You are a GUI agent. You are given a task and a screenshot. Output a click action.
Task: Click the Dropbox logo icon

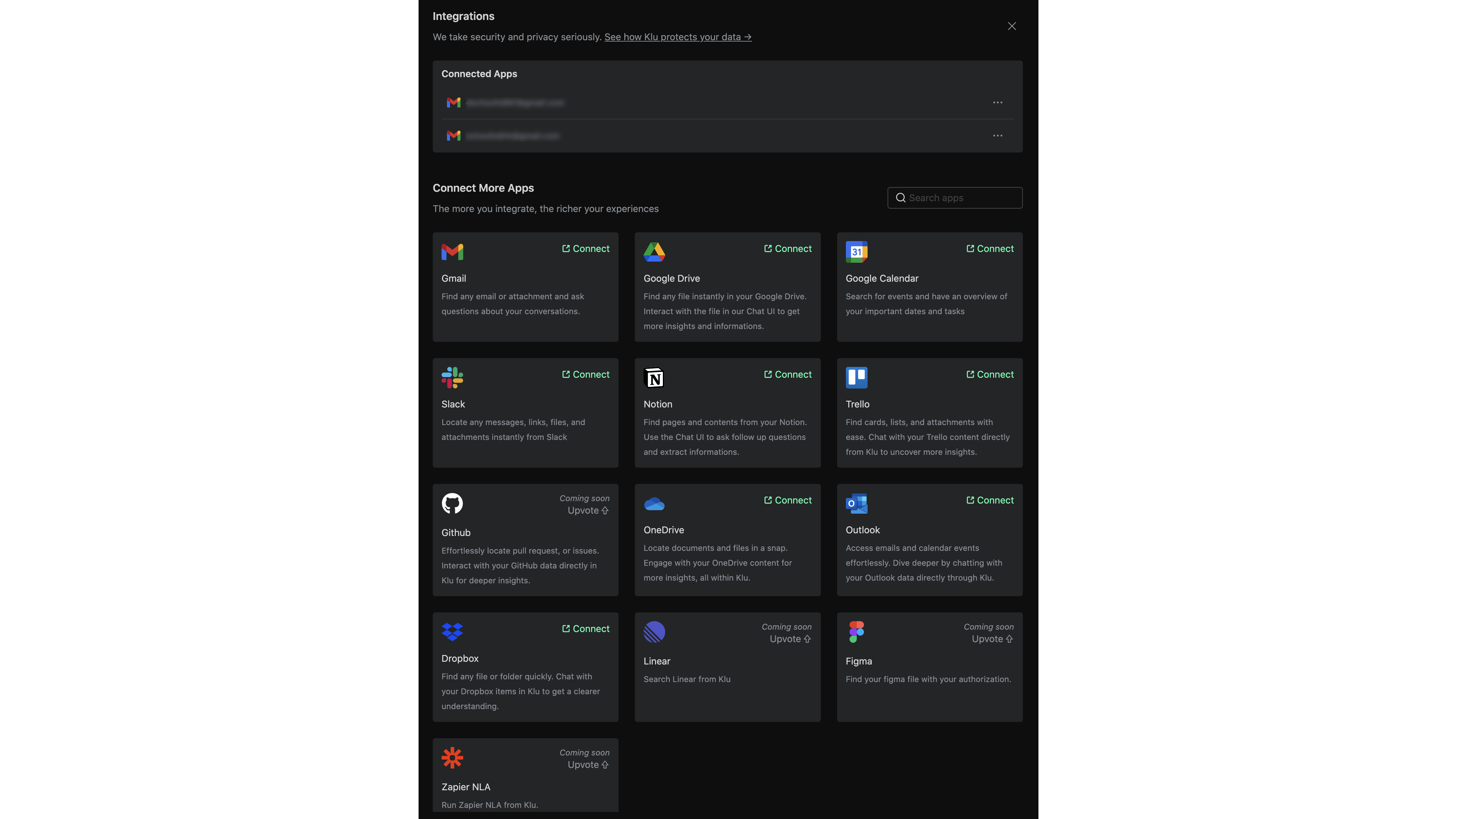click(452, 631)
